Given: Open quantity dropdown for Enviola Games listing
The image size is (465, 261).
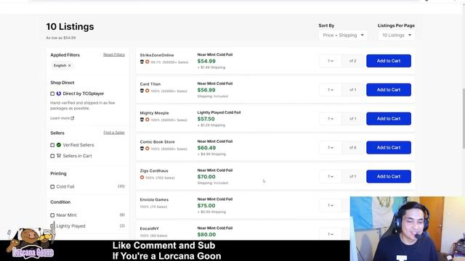Looking at the screenshot, I should 331,205.
